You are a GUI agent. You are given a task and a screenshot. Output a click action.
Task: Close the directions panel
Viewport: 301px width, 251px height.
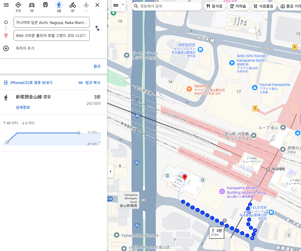click(x=97, y=5)
